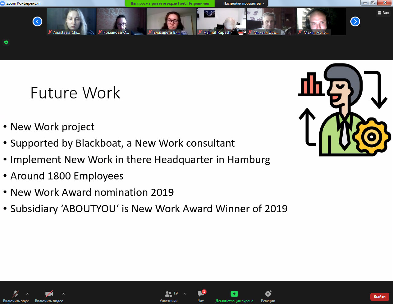Open the Реакции reactions menu

point(268,296)
